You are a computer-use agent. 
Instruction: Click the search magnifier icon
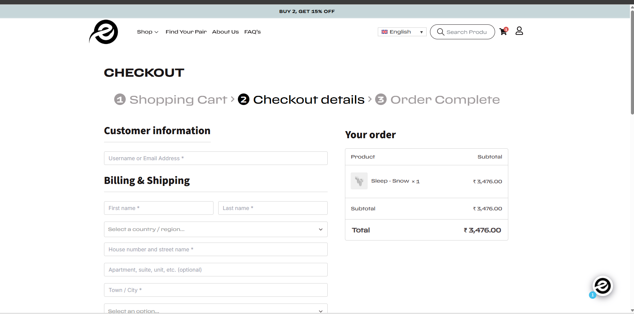(441, 32)
